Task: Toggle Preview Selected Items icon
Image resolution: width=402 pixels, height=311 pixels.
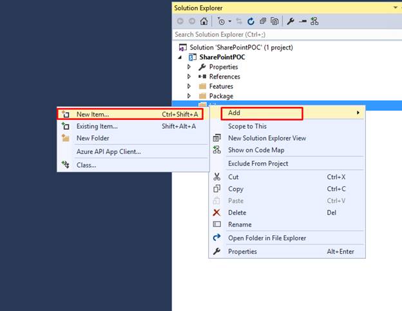Action: [x=303, y=21]
